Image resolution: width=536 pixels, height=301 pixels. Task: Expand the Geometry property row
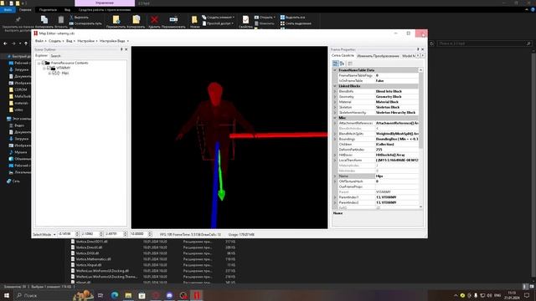(x=335, y=97)
